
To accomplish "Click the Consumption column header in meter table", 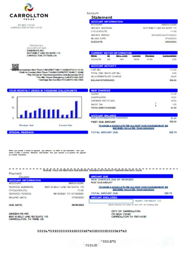I will [x=169, y=56].
